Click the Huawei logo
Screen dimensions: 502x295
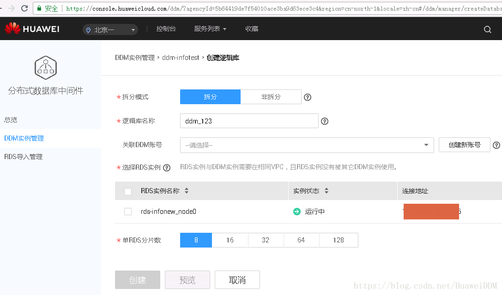(32, 29)
